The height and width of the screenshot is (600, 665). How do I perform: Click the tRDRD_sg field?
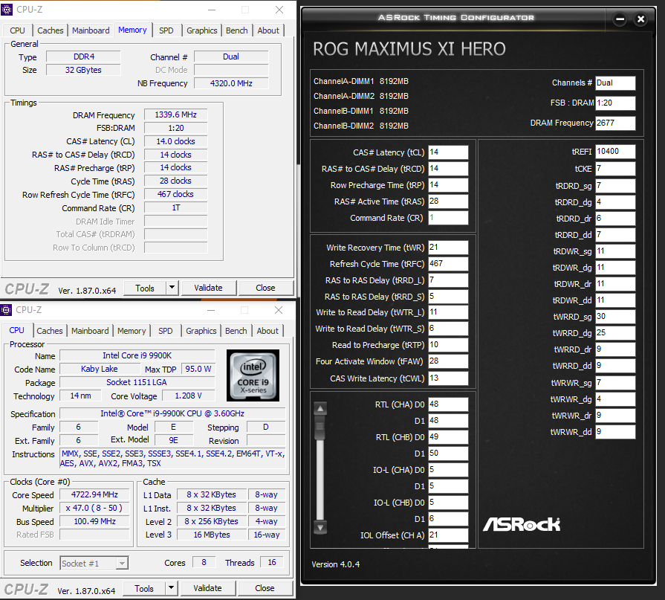tap(615, 185)
